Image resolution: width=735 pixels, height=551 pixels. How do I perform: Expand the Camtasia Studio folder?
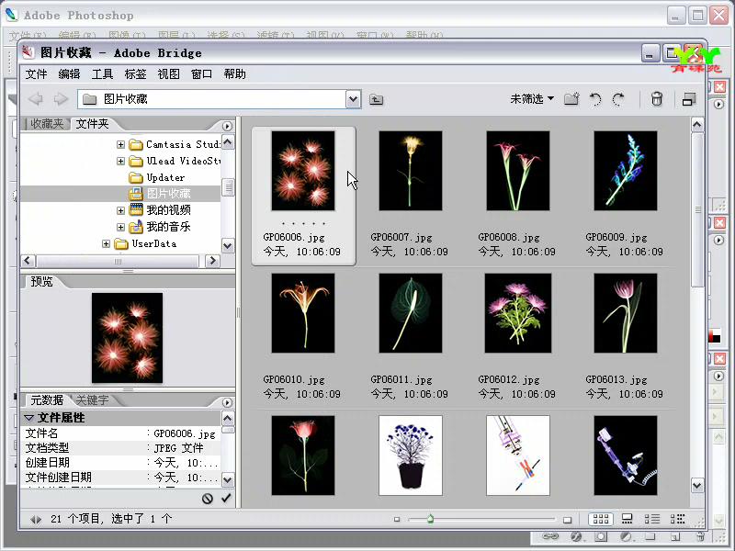pyautogui.click(x=120, y=144)
